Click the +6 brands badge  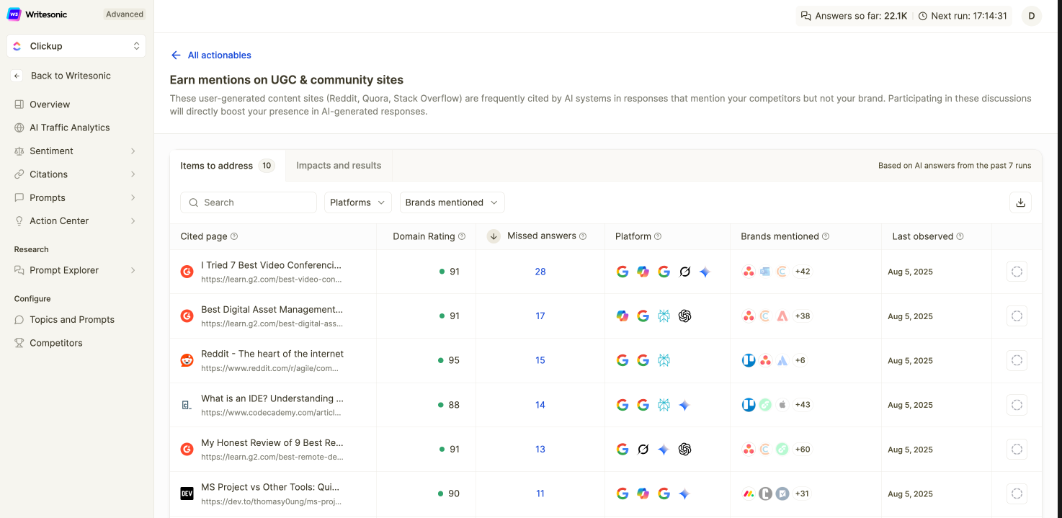[800, 360]
